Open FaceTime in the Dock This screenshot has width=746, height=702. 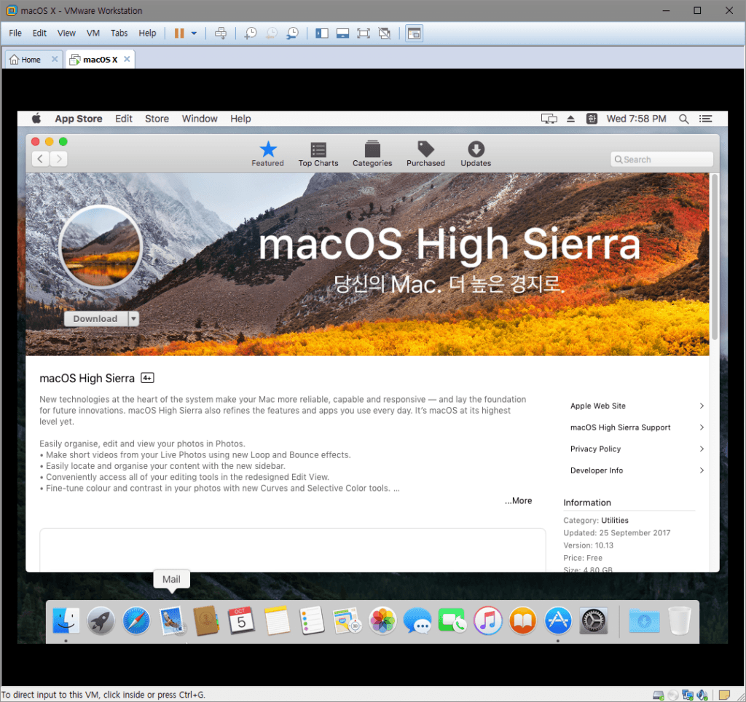coord(452,620)
